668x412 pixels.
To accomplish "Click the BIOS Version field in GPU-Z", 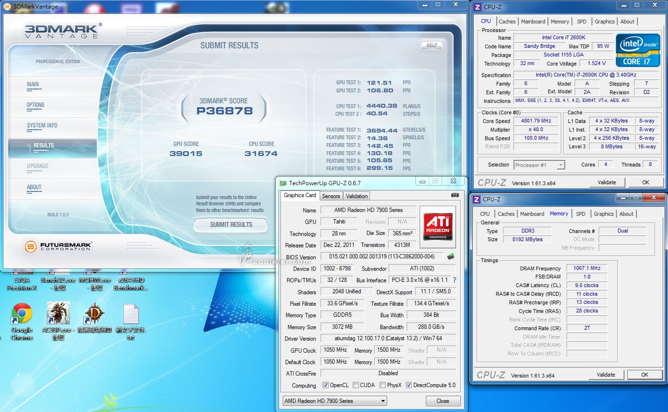I will [x=382, y=256].
